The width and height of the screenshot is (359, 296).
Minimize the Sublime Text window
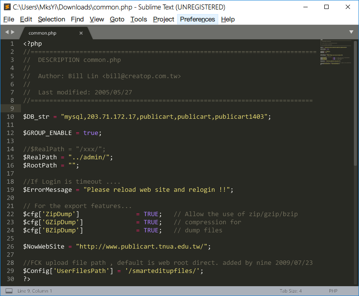(x=306, y=7)
